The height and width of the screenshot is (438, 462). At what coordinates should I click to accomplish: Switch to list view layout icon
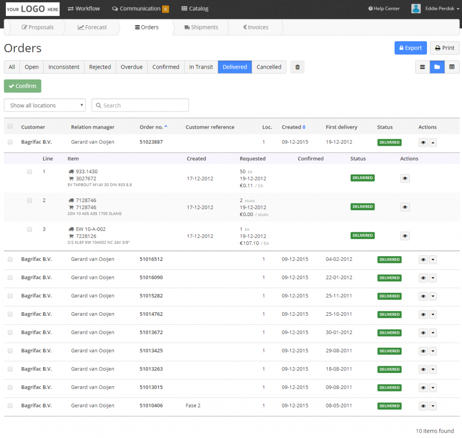pos(422,67)
